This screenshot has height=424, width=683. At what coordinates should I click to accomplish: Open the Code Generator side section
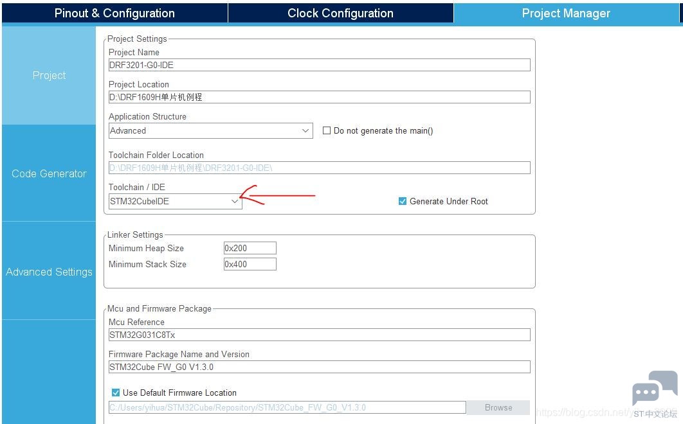click(x=49, y=173)
